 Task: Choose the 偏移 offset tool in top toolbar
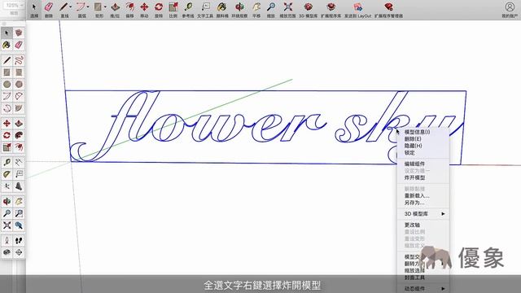pos(130,10)
